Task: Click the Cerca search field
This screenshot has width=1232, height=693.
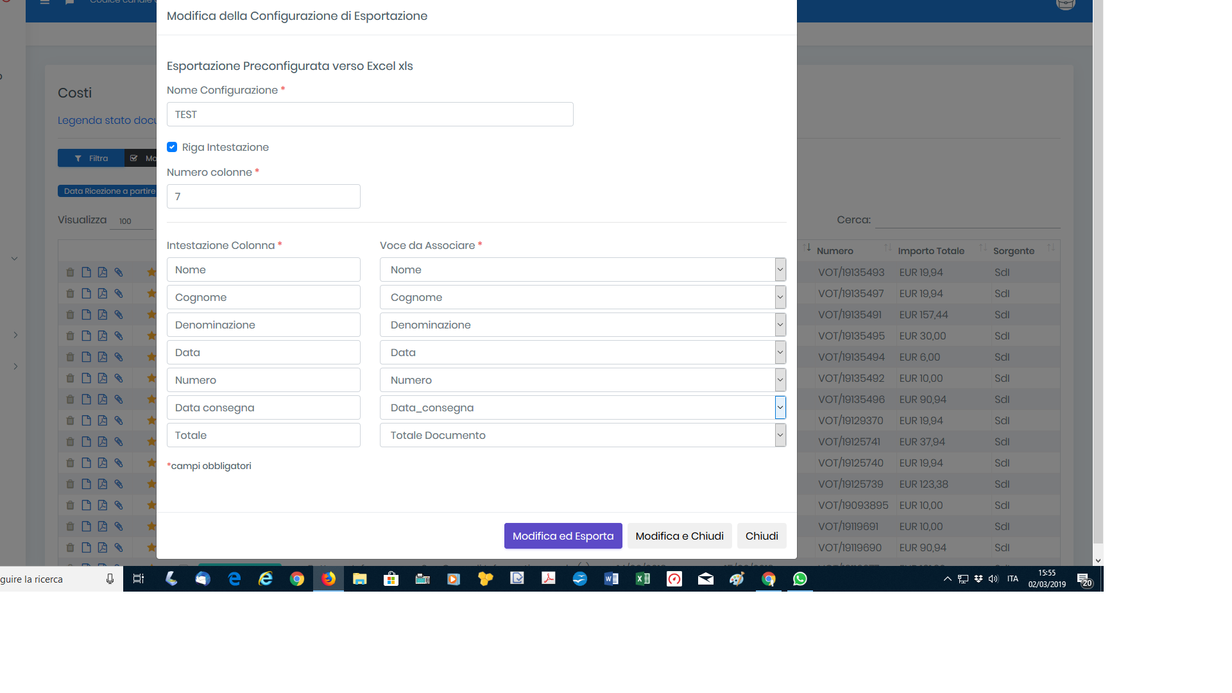Action: [x=968, y=220]
